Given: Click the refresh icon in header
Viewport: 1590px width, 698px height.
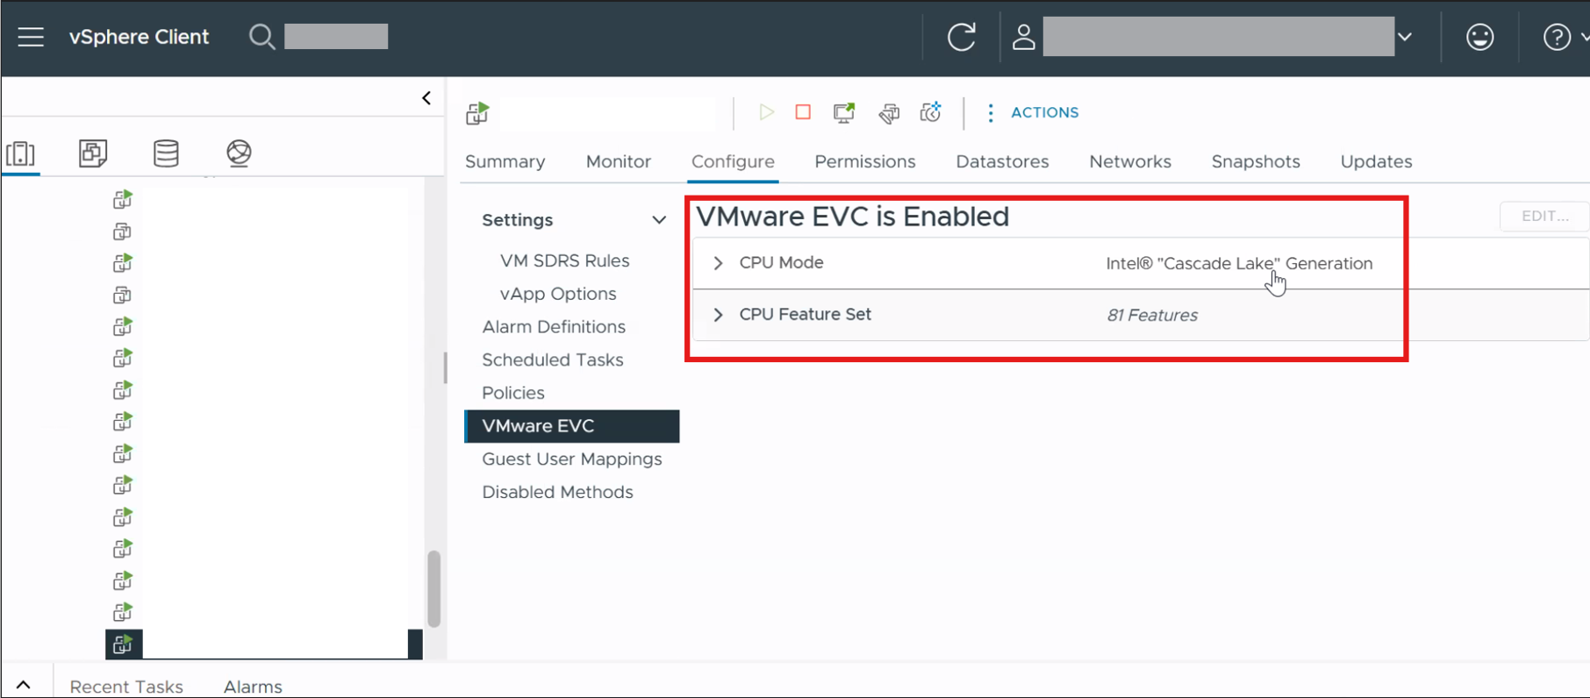Looking at the screenshot, I should (x=961, y=37).
